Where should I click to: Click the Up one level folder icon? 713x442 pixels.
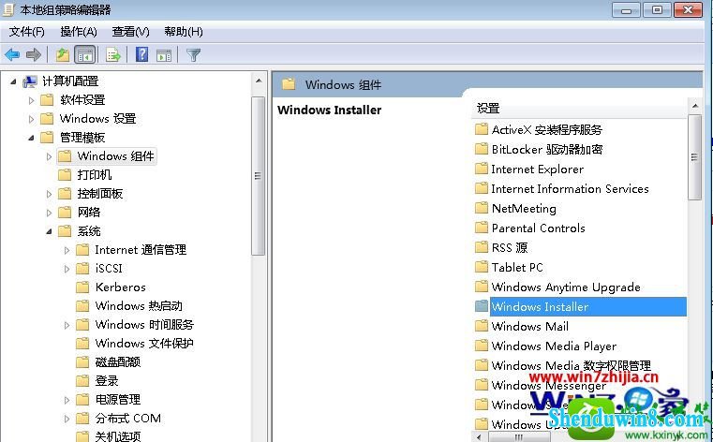coord(62,55)
